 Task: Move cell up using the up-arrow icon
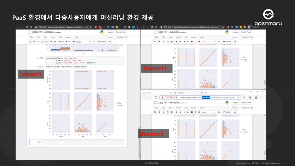pos(51,41)
